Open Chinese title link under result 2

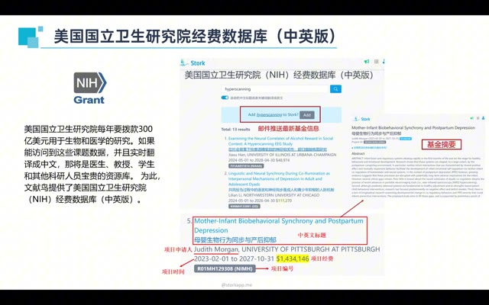[281, 190]
